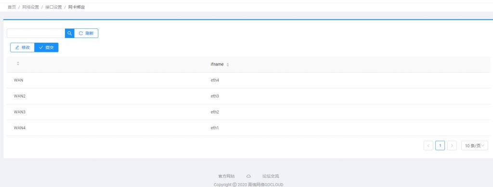Select the WAN row cell
This screenshot has height=187, width=493.
(19, 80)
